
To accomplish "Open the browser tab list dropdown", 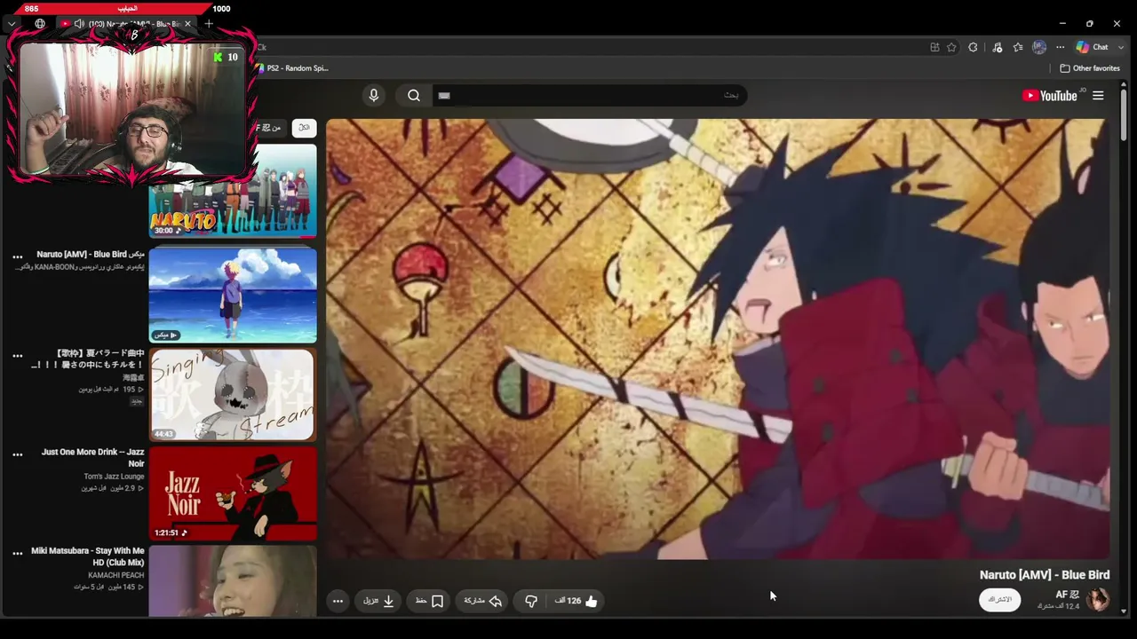I will click(12, 24).
